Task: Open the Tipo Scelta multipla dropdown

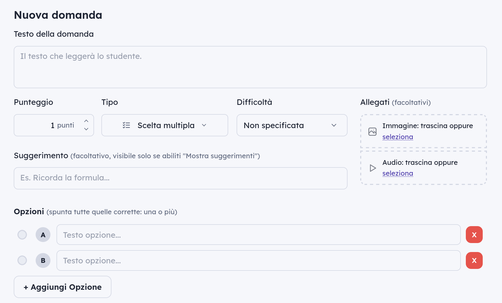Action: (165, 125)
